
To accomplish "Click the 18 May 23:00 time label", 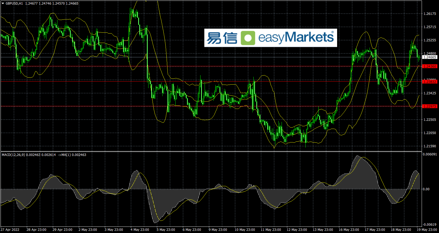I will [x=401, y=230].
